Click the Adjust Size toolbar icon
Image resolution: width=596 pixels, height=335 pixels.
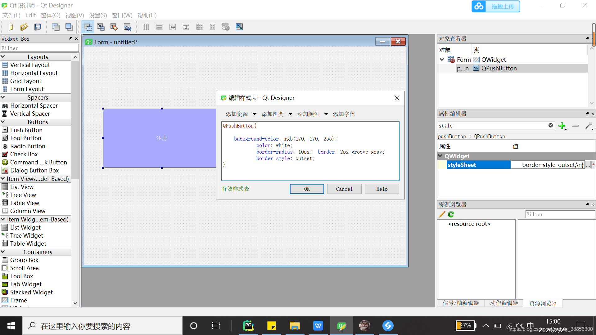[x=239, y=27]
